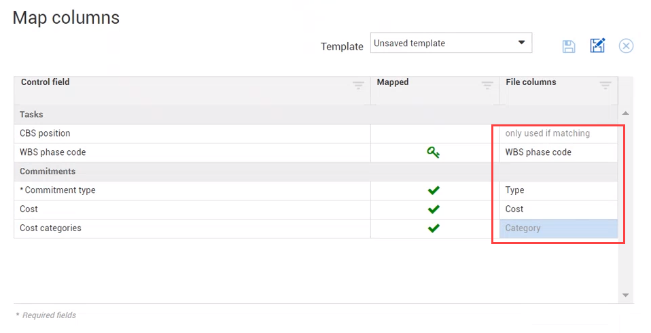651x333 pixels.
Task: Open the Mapped column filter icon
Action: pyautogui.click(x=487, y=85)
